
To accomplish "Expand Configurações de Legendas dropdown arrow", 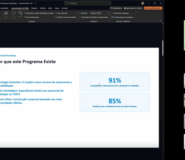I will (x=133, y=17).
